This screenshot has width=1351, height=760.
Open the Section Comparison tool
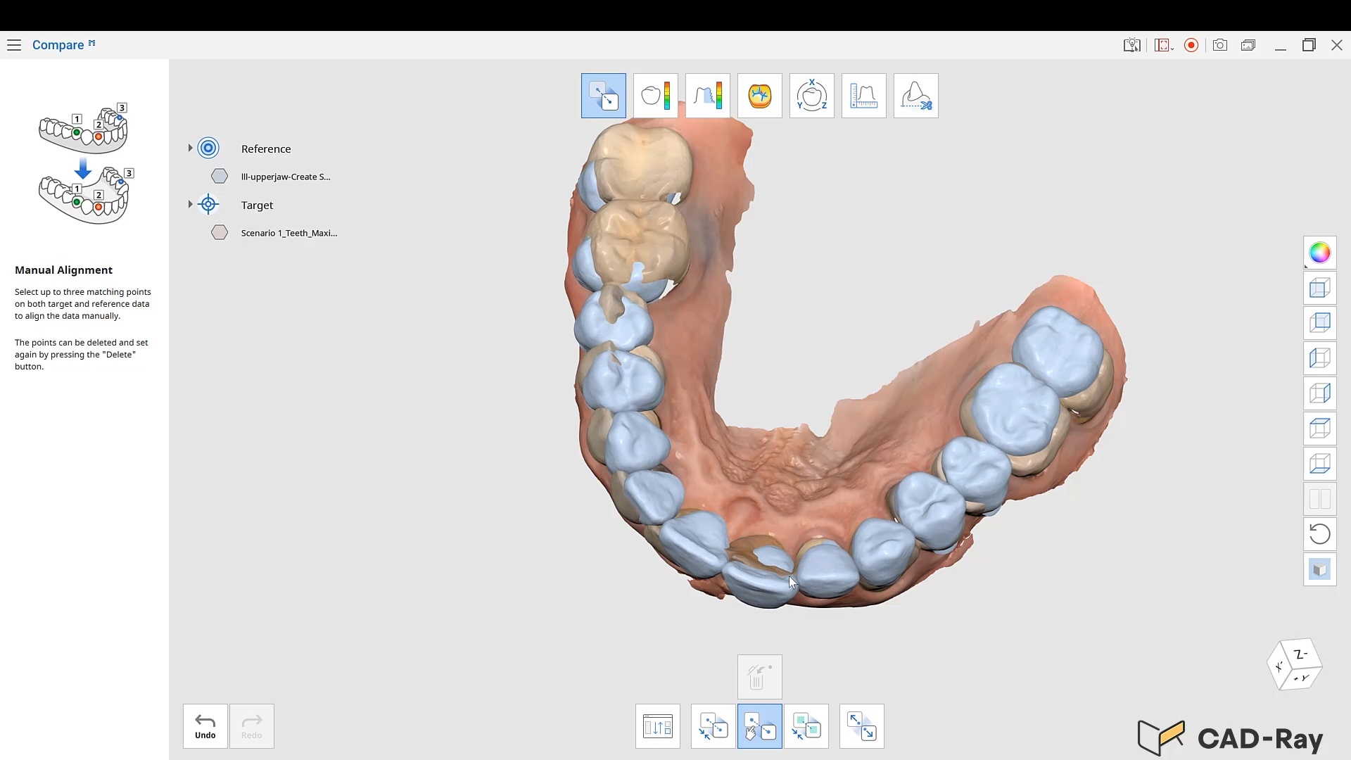click(707, 96)
